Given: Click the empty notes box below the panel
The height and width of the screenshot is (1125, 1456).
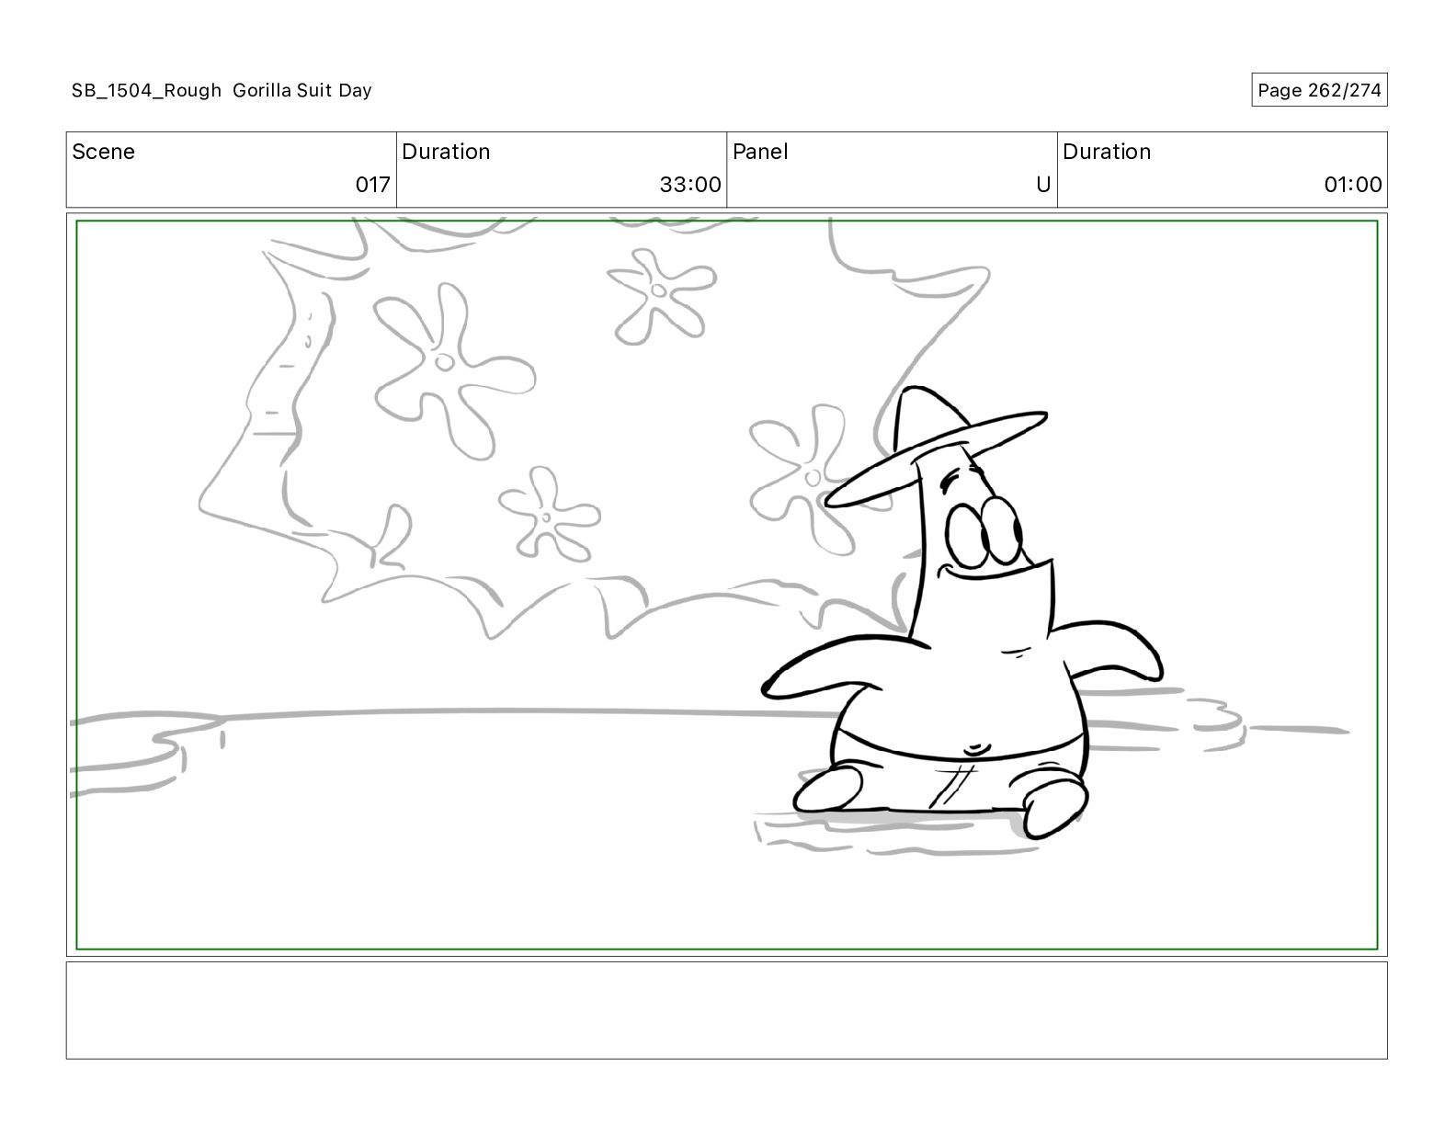Looking at the screenshot, I should (x=726, y=1010).
